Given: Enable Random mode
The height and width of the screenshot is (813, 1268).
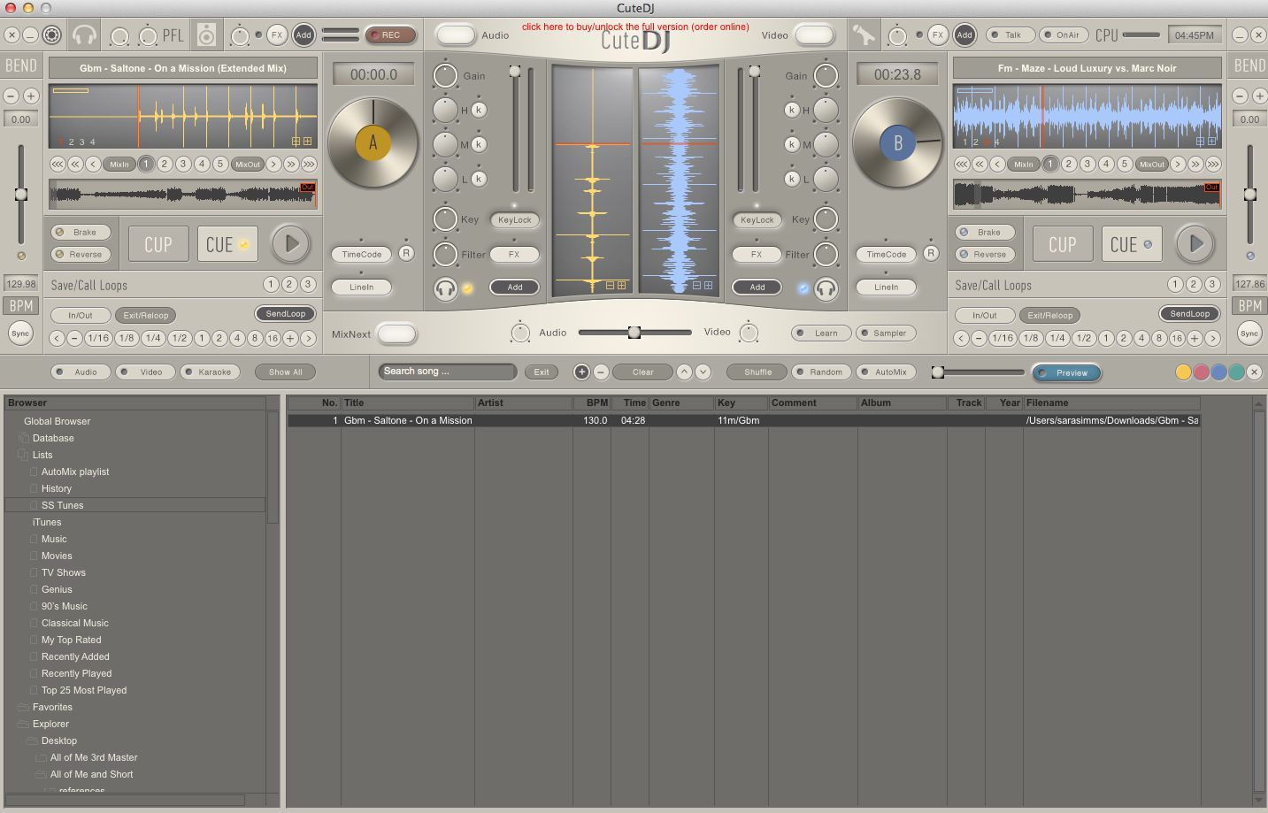Looking at the screenshot, I should [821, 372].
